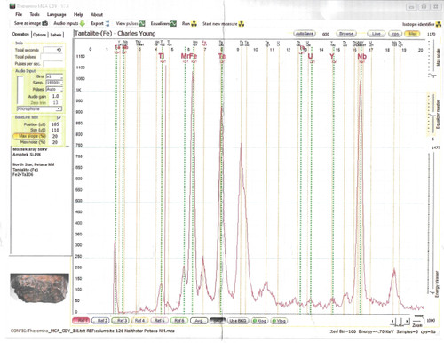Click the AutoSave button

click(305, 34)
